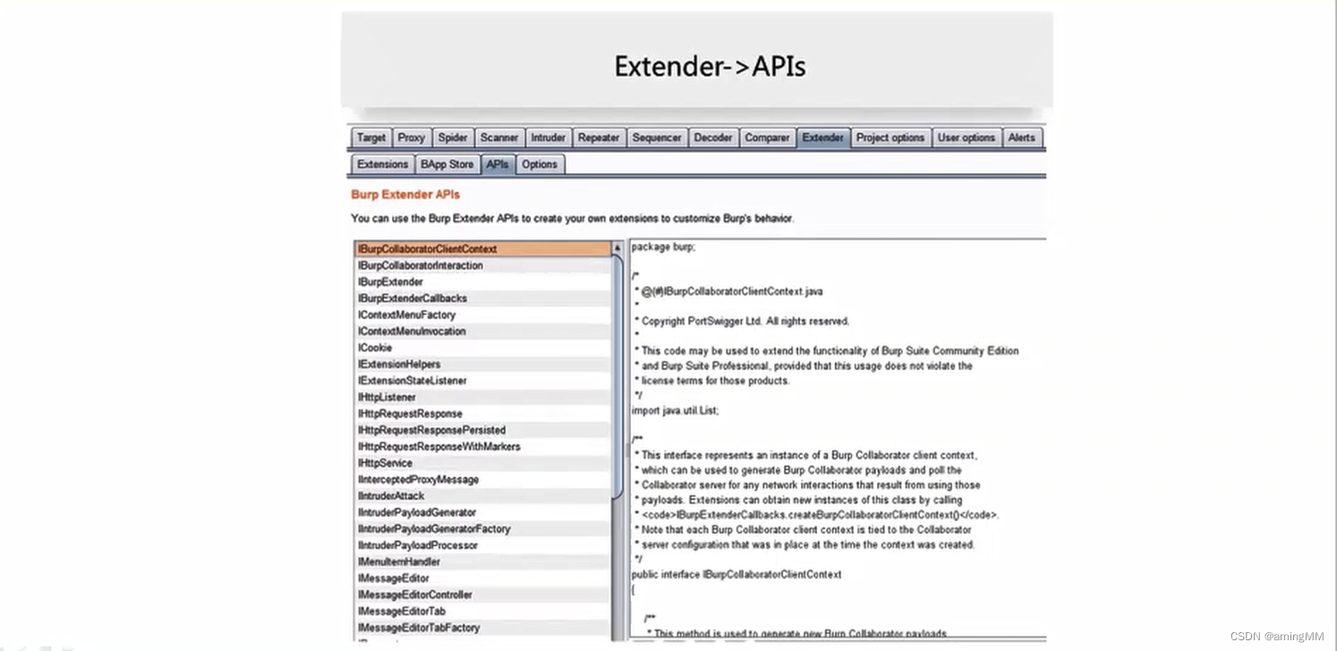Click the API list scroll-up arrow
1337x651 pixels.
click(x=617, y=248)
